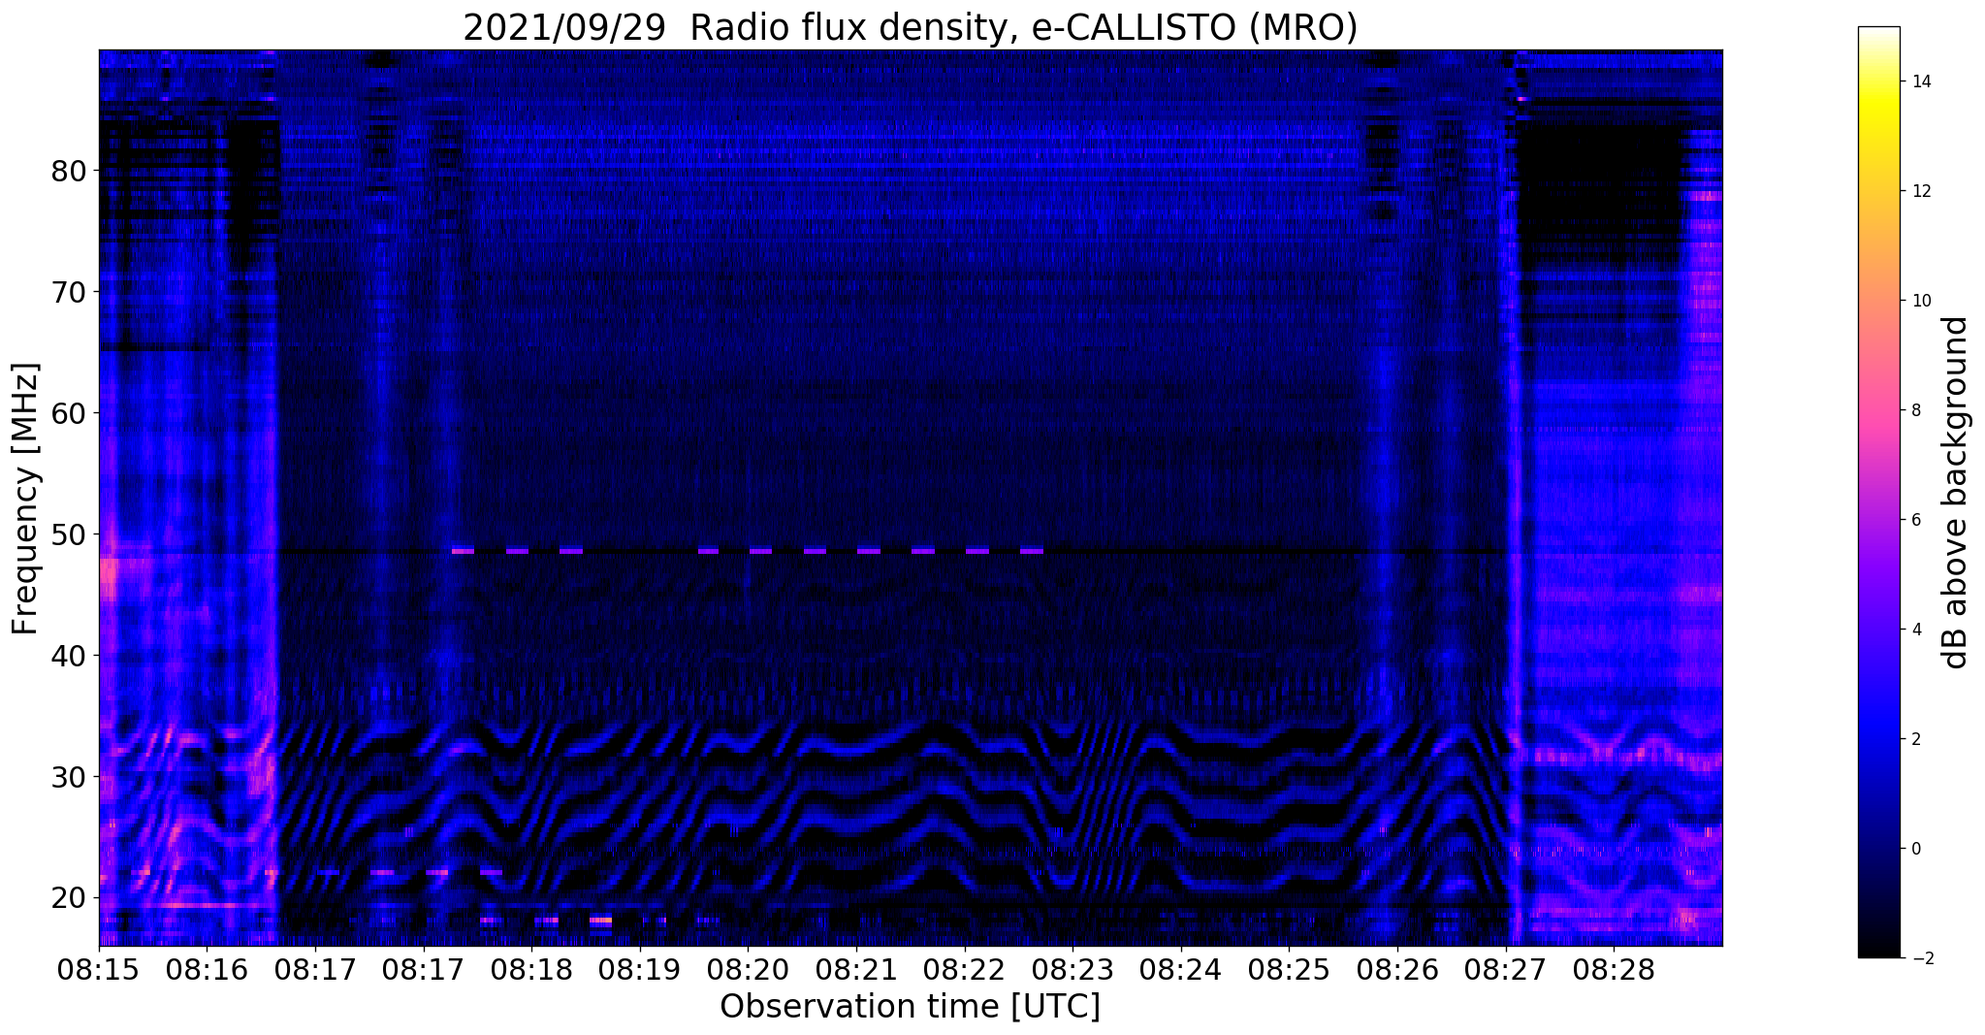Click the frequency axis tick label 20
The image size is (1985, 1035).
click(x=69, y=899)
